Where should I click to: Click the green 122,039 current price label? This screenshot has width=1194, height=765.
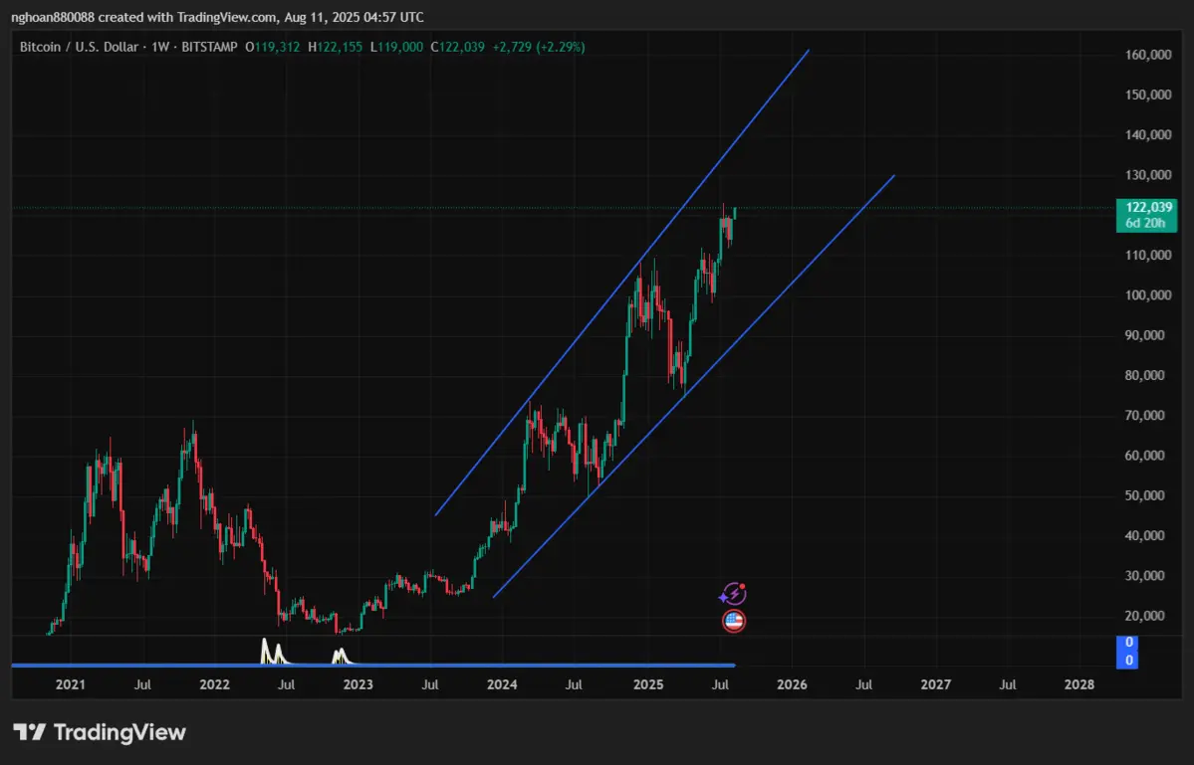[x=1147, y=207]
